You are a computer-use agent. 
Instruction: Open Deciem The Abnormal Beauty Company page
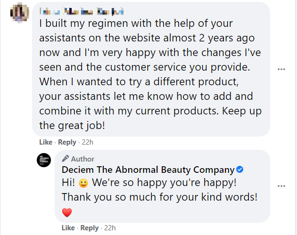click(x=148, y=170)
